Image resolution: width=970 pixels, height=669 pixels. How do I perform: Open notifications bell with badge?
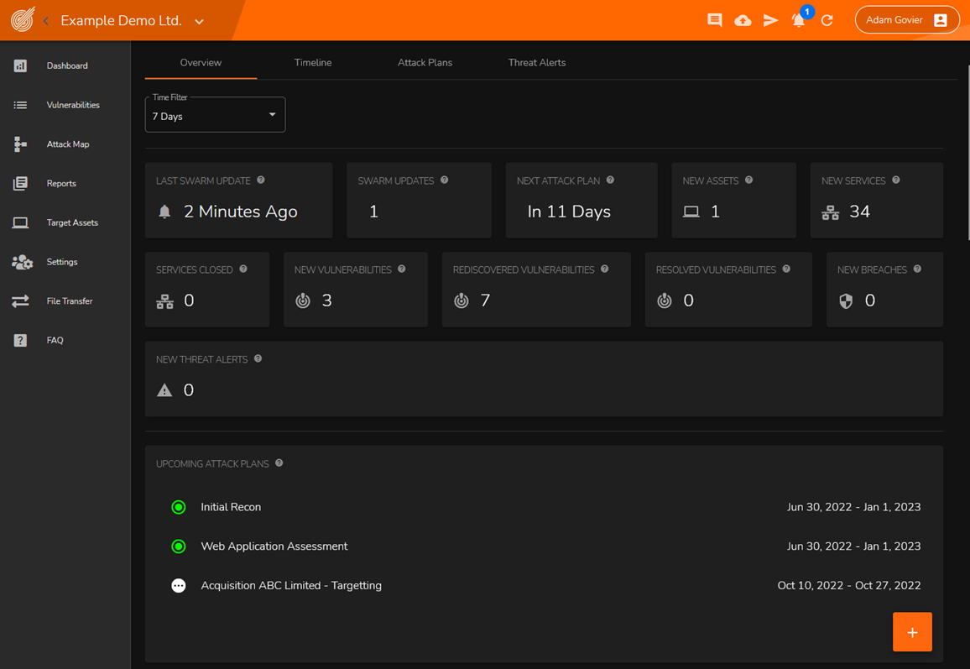(x=799, y=20)
